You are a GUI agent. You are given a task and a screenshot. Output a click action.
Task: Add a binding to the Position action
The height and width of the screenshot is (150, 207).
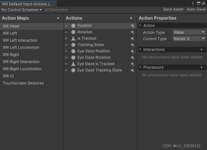(132, 25)
